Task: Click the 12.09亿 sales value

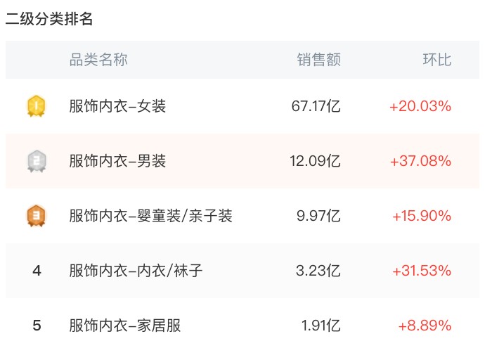Action: point(316,161)
